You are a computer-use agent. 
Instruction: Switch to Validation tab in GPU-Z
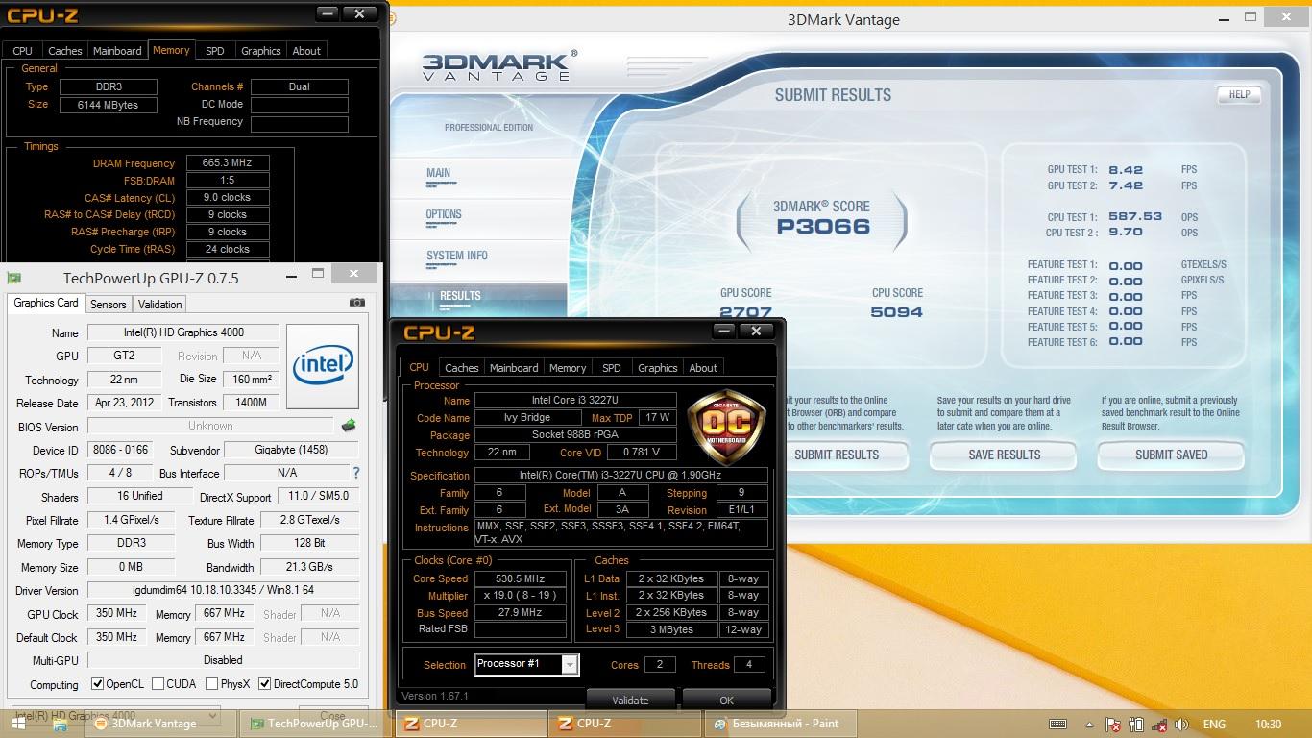point(159,304)
